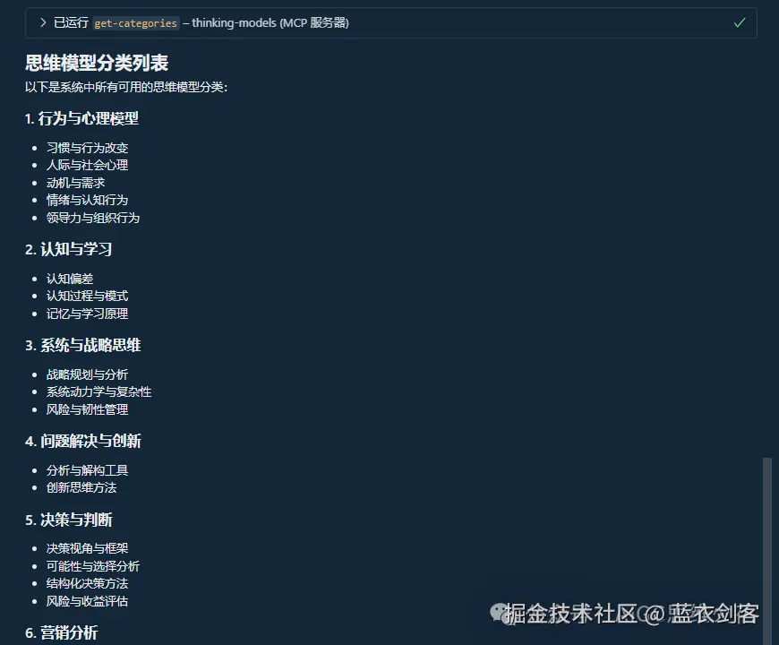Click the 风险与韧性管理 list item
Screen dimensions: 779x645
pyautogui.click(x=87, y=409)
